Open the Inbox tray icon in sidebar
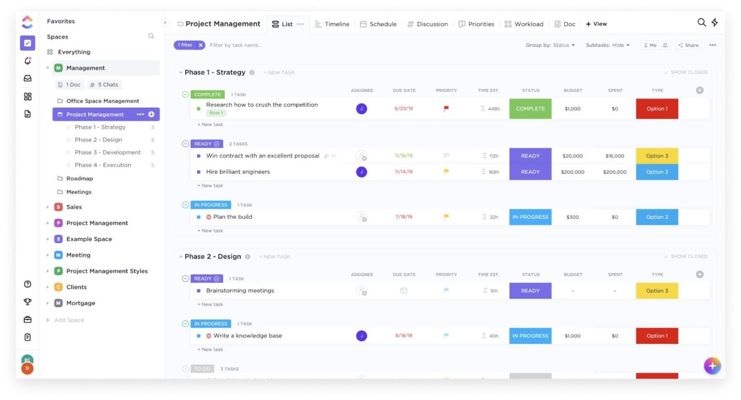The image size is (741, 400). click(27, 78)
